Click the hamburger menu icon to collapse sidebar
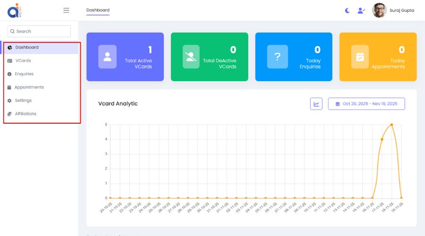The width and height of the screenshot is (425, 236). pyautogui.click(x=66, y=10)
